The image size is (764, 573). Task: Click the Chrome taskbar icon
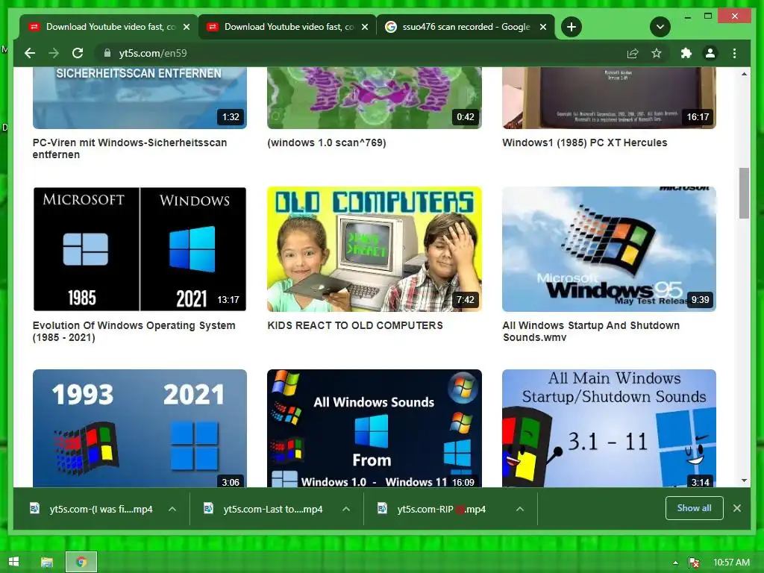(81, 562)
